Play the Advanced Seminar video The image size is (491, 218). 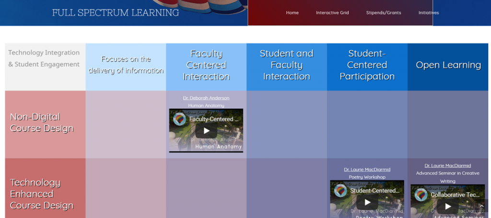pos(447,206)
